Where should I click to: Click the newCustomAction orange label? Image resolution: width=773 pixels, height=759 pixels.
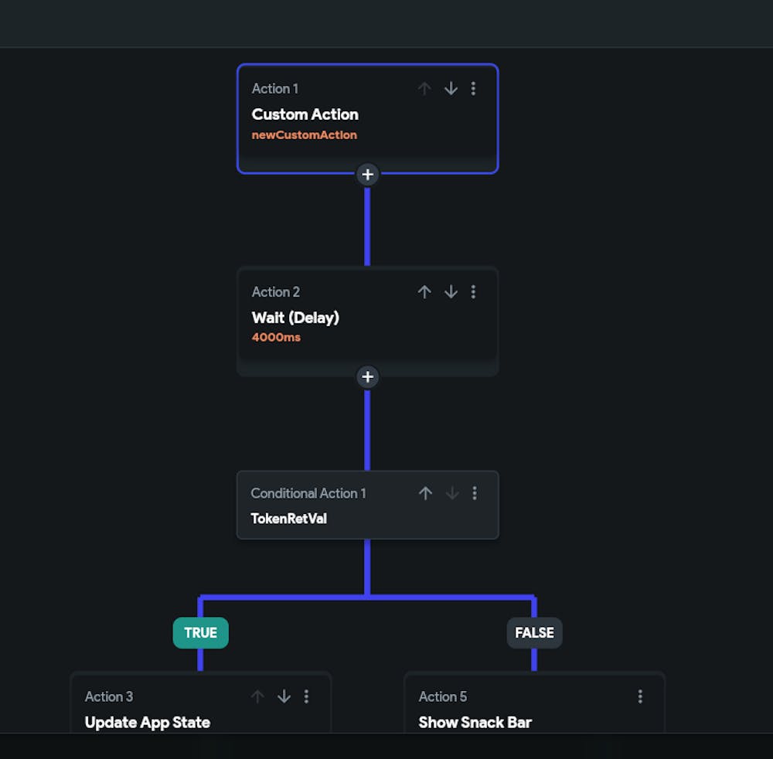(x=304, y=135)
